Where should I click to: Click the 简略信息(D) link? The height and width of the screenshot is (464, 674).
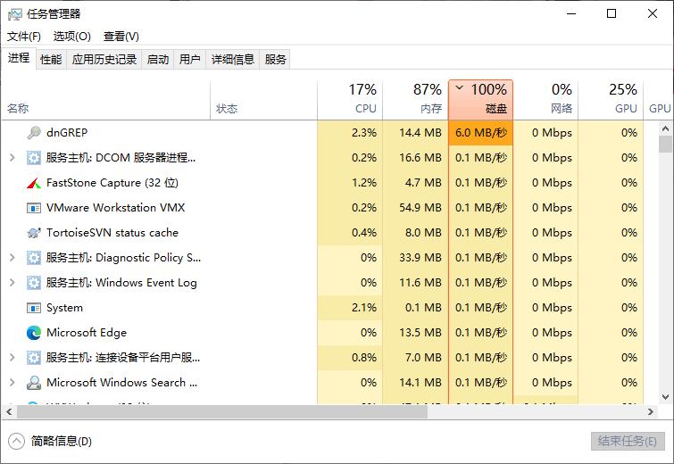click(x=61, y=441)
